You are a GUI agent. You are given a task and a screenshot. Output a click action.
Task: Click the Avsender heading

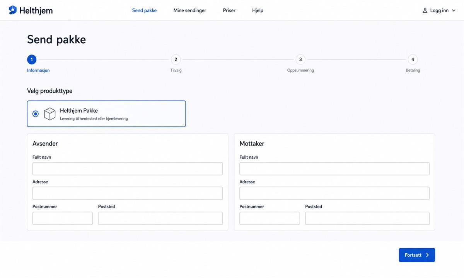tap(45, 144)
